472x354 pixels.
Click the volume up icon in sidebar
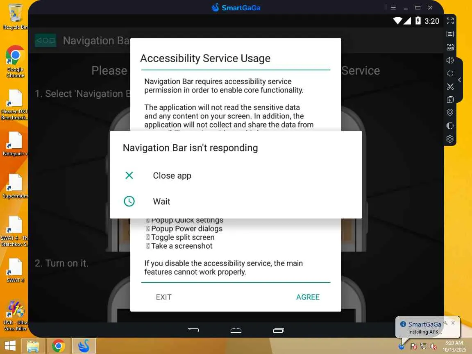pos(450,60)
